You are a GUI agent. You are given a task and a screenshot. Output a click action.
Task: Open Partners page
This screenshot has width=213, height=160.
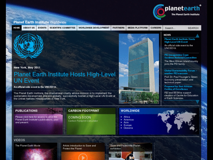(118, 28)
